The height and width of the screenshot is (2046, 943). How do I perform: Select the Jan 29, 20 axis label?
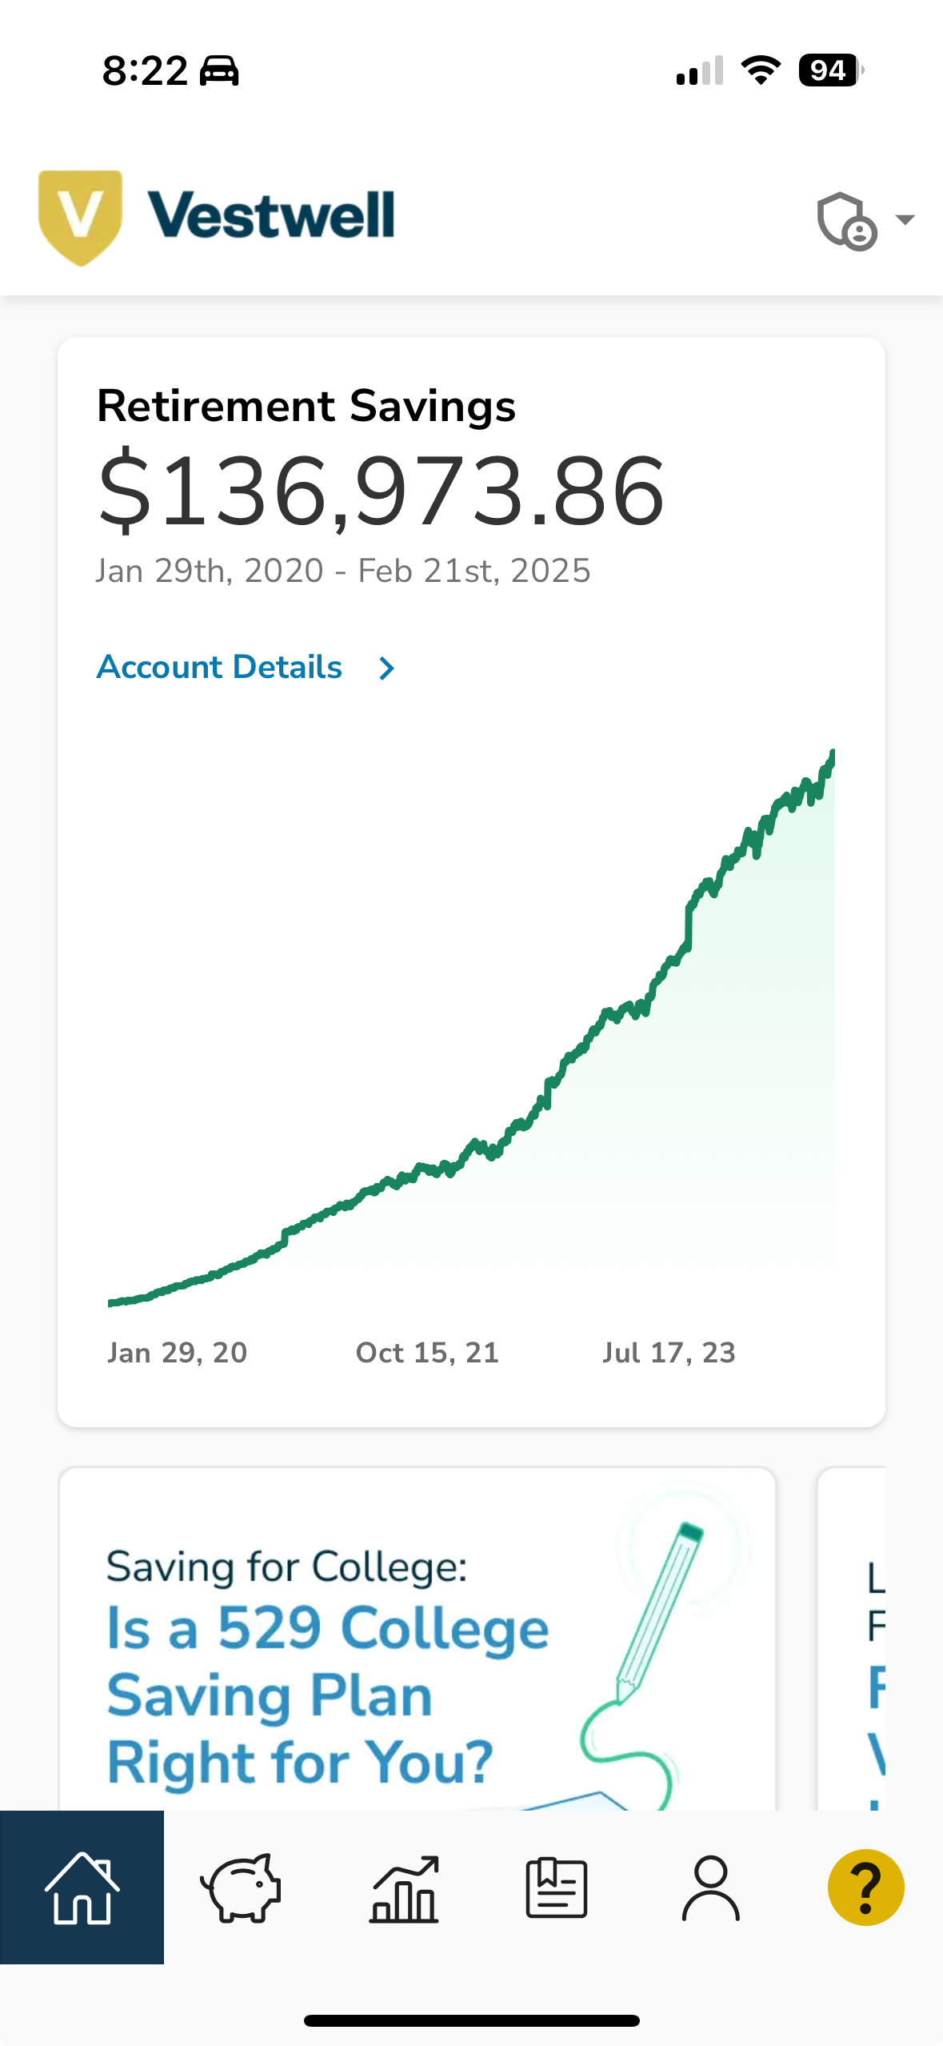178,1352
